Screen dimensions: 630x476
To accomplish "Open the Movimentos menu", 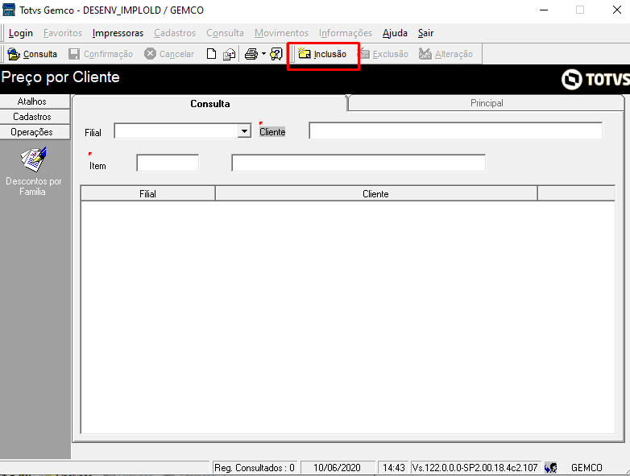I will click(x=281, y=33).
